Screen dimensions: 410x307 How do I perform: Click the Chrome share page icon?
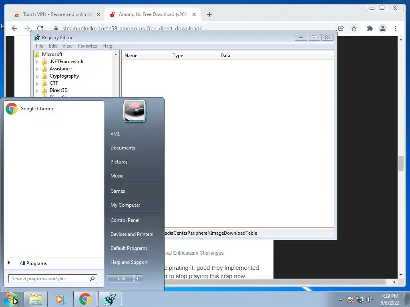tap(341, 28)
